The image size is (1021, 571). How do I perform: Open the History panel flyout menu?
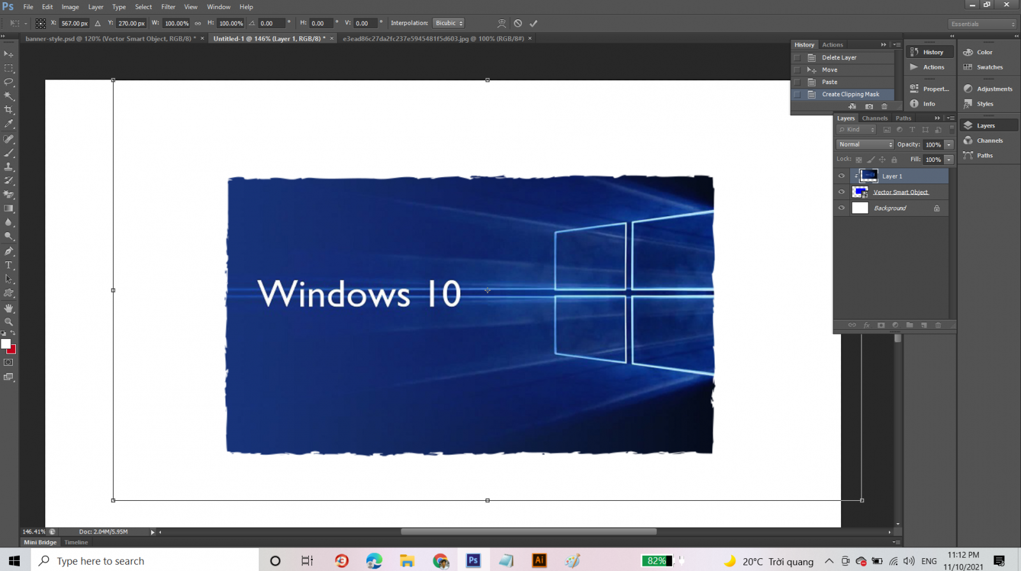(x=897, y=45)
